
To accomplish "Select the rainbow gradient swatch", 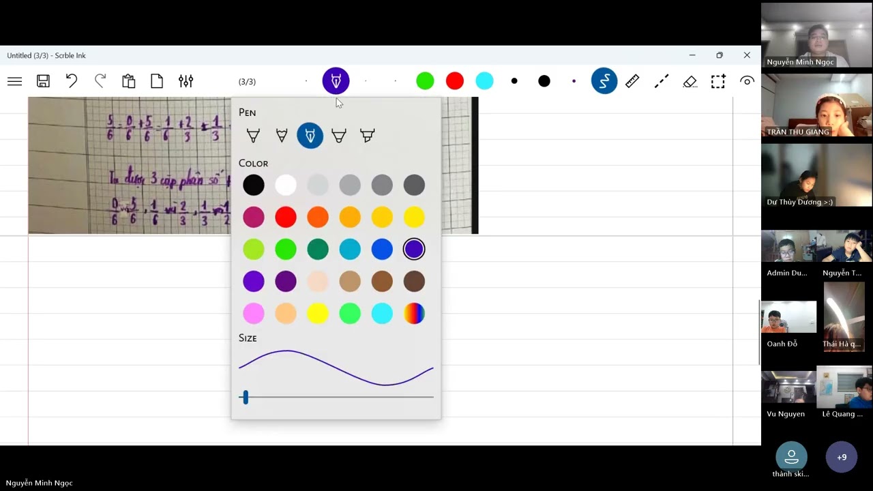I will click(414, 313).
